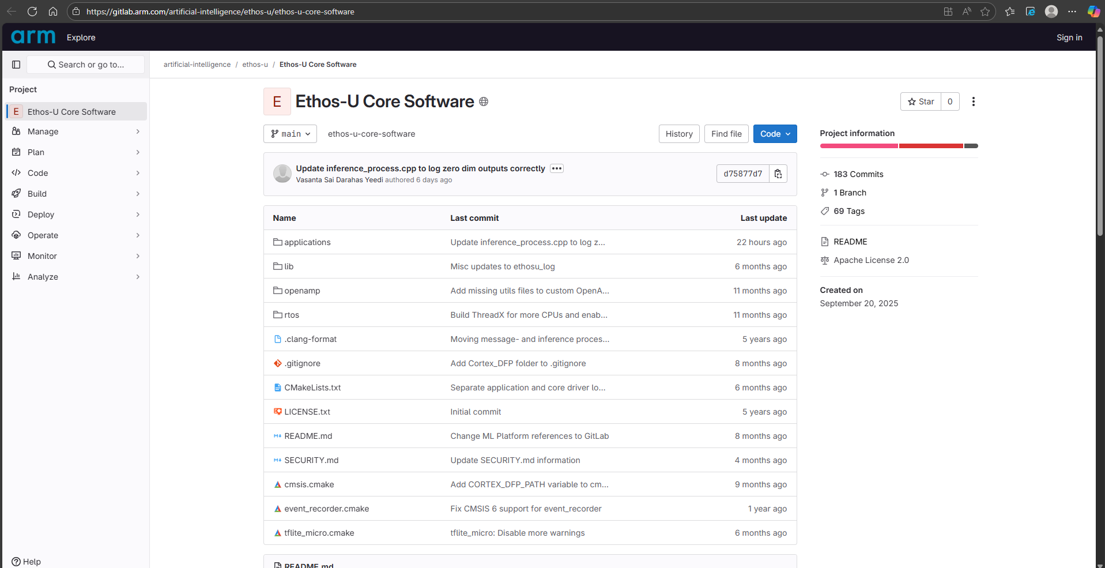Image resolution: width=1105 pixels, height=568 pixels.
Task: Click the site info lock icon
Action: point(76,12)
